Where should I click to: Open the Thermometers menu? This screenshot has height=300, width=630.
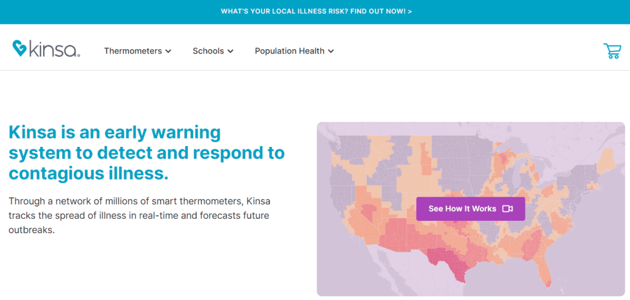coord(137,51)
